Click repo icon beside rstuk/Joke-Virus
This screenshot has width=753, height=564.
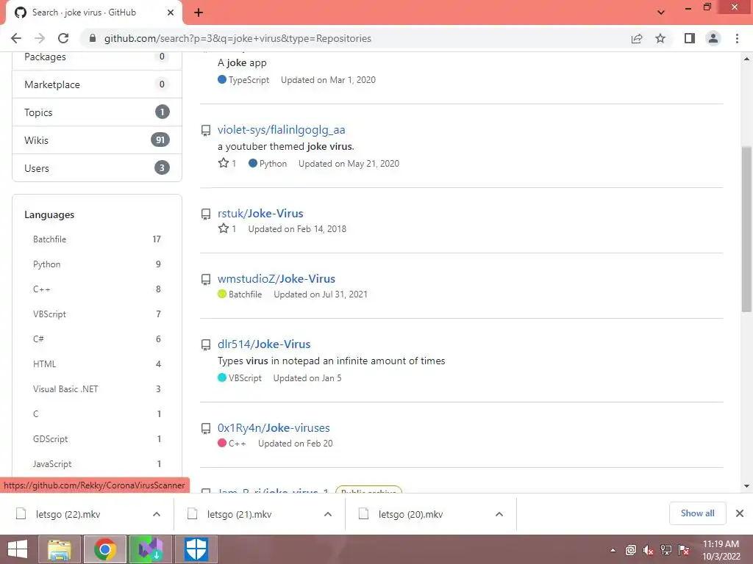click(206, 214)
